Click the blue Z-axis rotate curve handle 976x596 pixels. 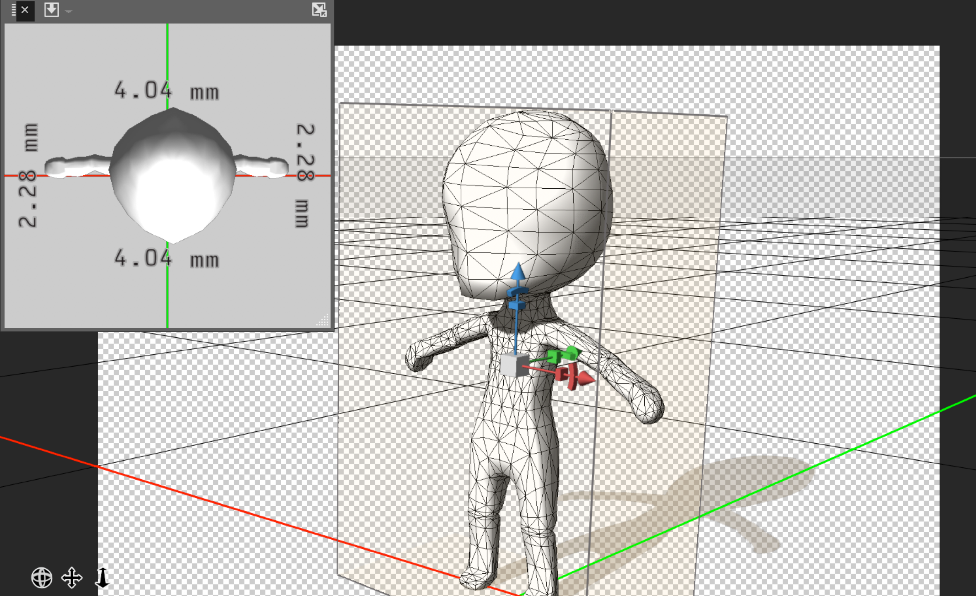[517, 291]
